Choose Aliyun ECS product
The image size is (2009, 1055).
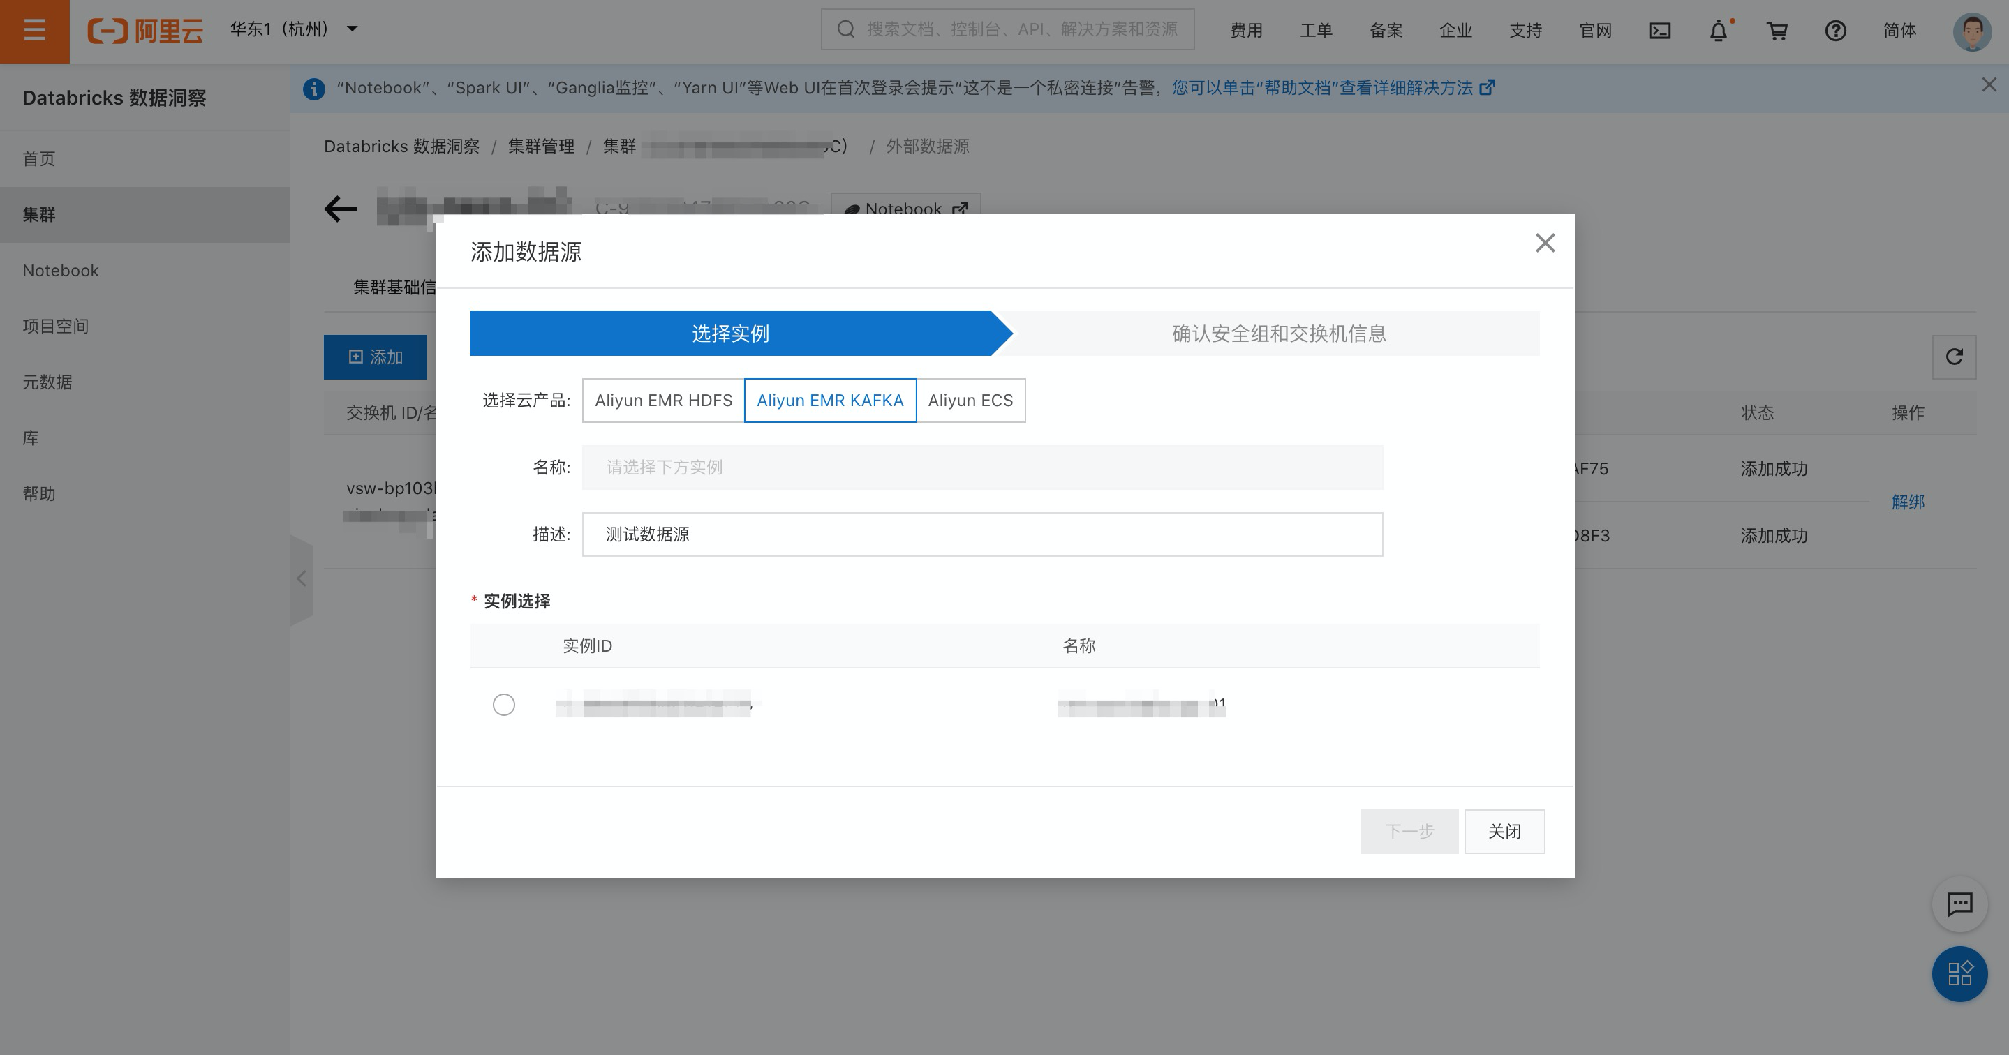point(970,401)
